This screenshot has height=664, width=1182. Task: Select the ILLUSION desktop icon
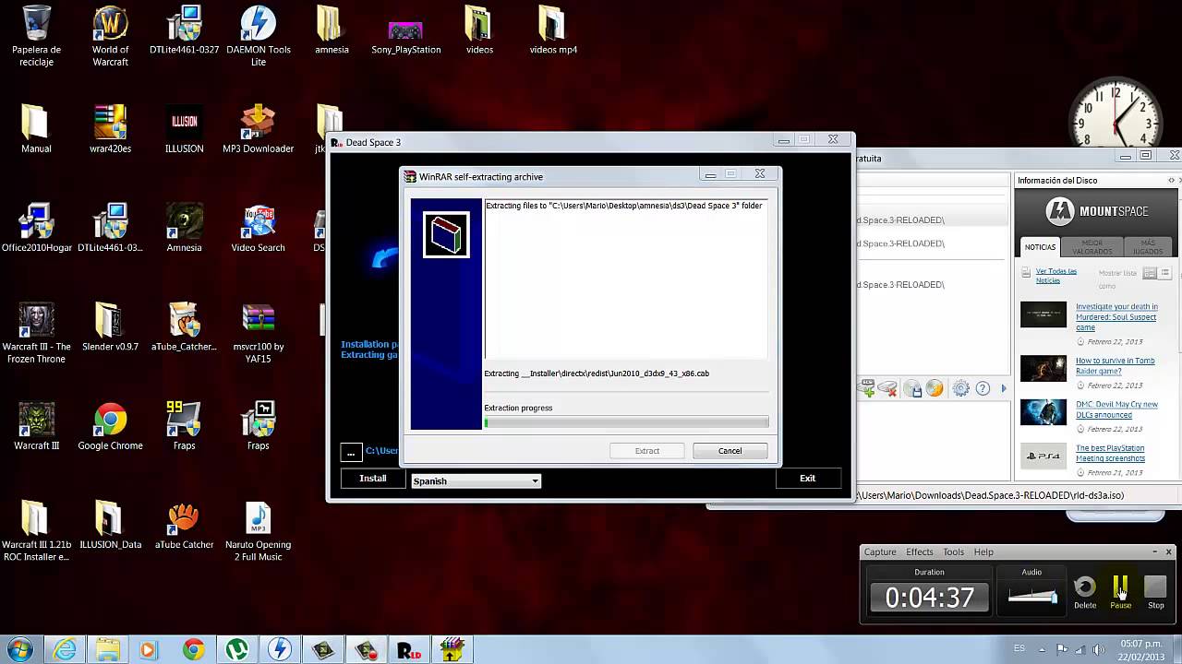tap(184, 129)
